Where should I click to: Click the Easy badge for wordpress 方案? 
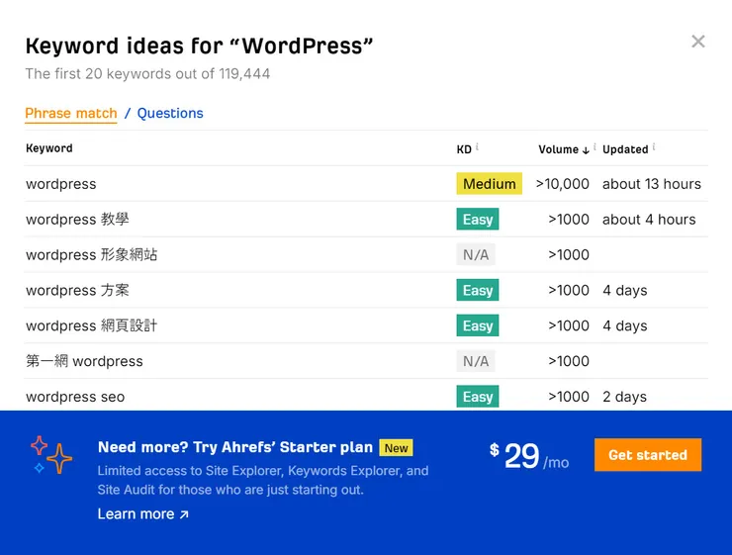pyautogui.click(x=478, y=290)
